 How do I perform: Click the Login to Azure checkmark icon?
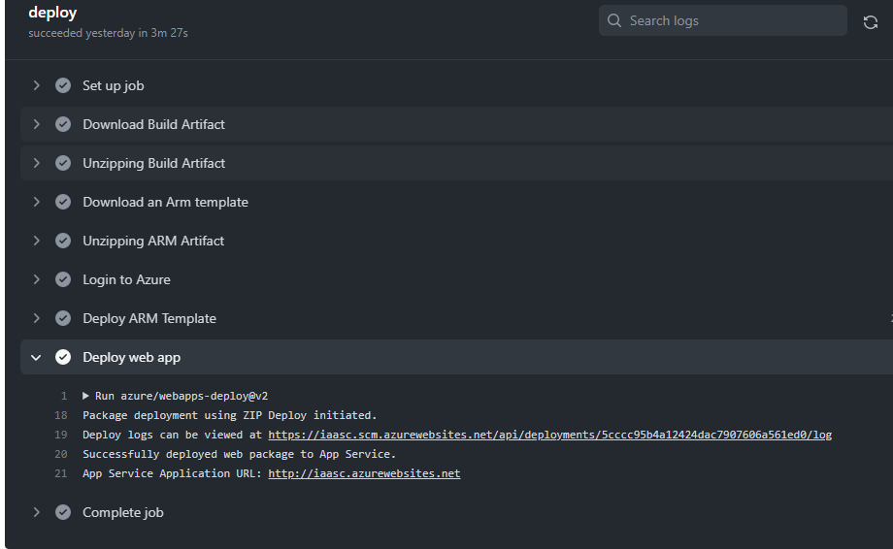(x=63, y=279)
